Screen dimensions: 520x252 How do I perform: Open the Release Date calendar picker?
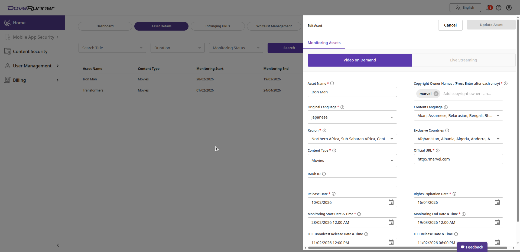point(391,202)
